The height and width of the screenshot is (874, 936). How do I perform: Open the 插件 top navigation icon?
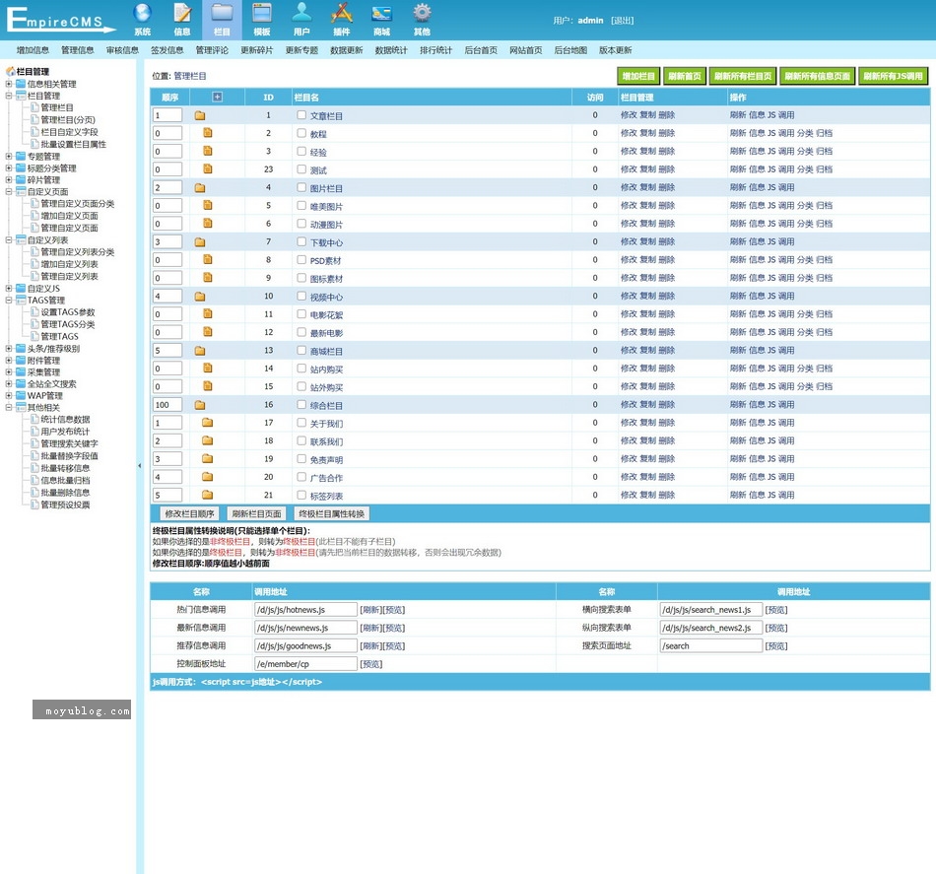(342, 20)
